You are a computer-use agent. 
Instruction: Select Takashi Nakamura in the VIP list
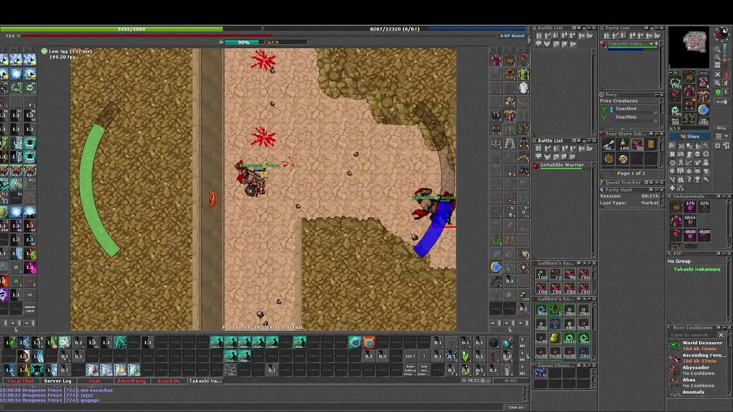tap(697, 270)
